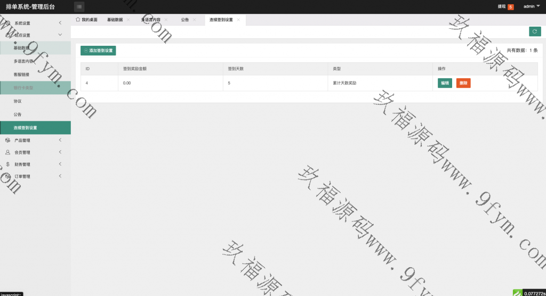Switch to the 我的桌面 tab

[86, 20]
